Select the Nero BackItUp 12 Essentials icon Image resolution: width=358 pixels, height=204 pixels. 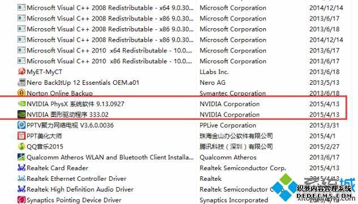pos(21,83)
